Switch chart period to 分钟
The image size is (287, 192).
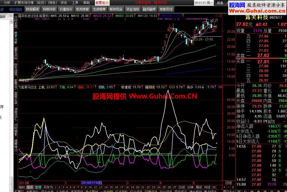coord(190,187)
